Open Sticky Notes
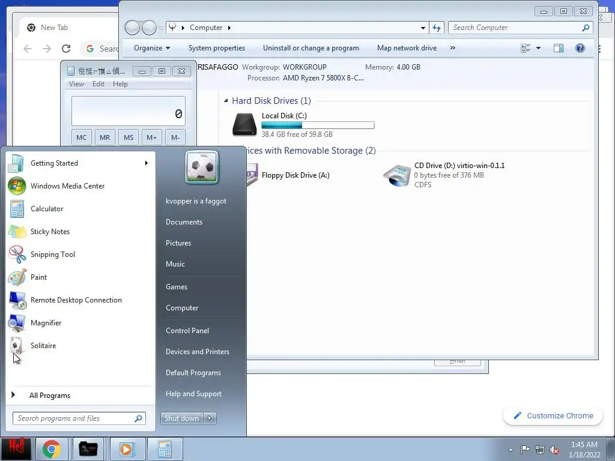The width and height of the screenshot is (615, 461). coord(81,231)
